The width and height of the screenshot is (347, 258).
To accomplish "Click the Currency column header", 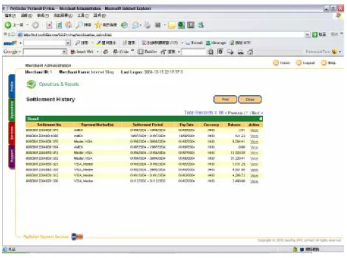I will coord(211,124).
